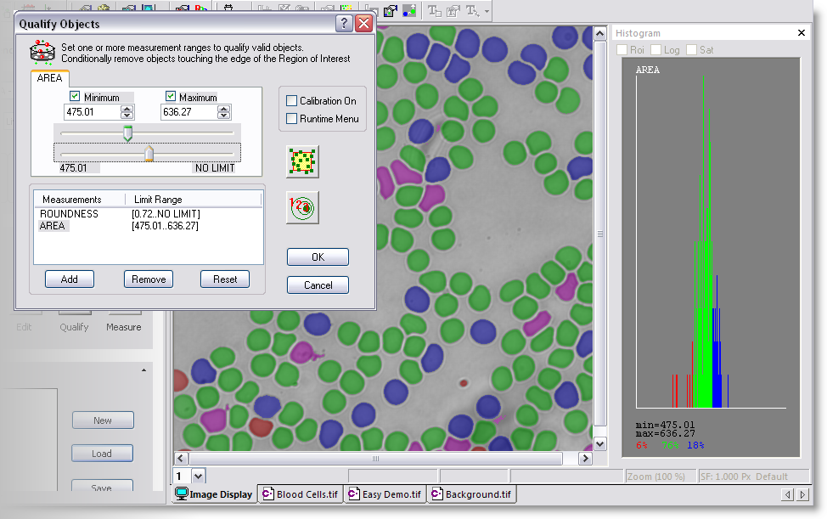
Task: Uncheck the Maximum checkbox
Action: (x=171, y=97)
